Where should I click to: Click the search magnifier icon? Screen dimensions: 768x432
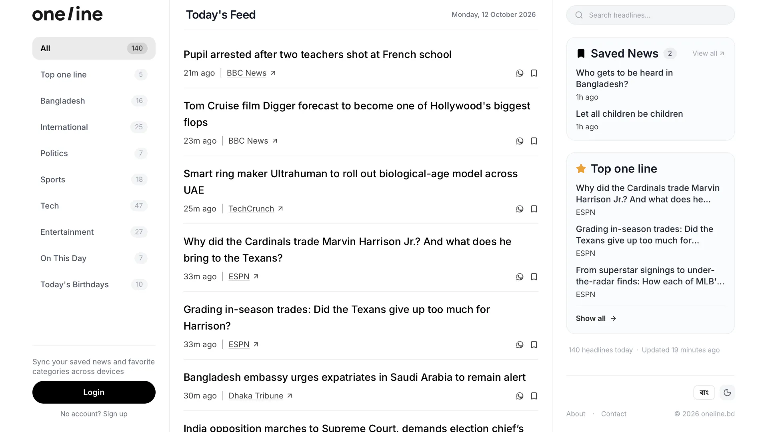tap(579, 15)
